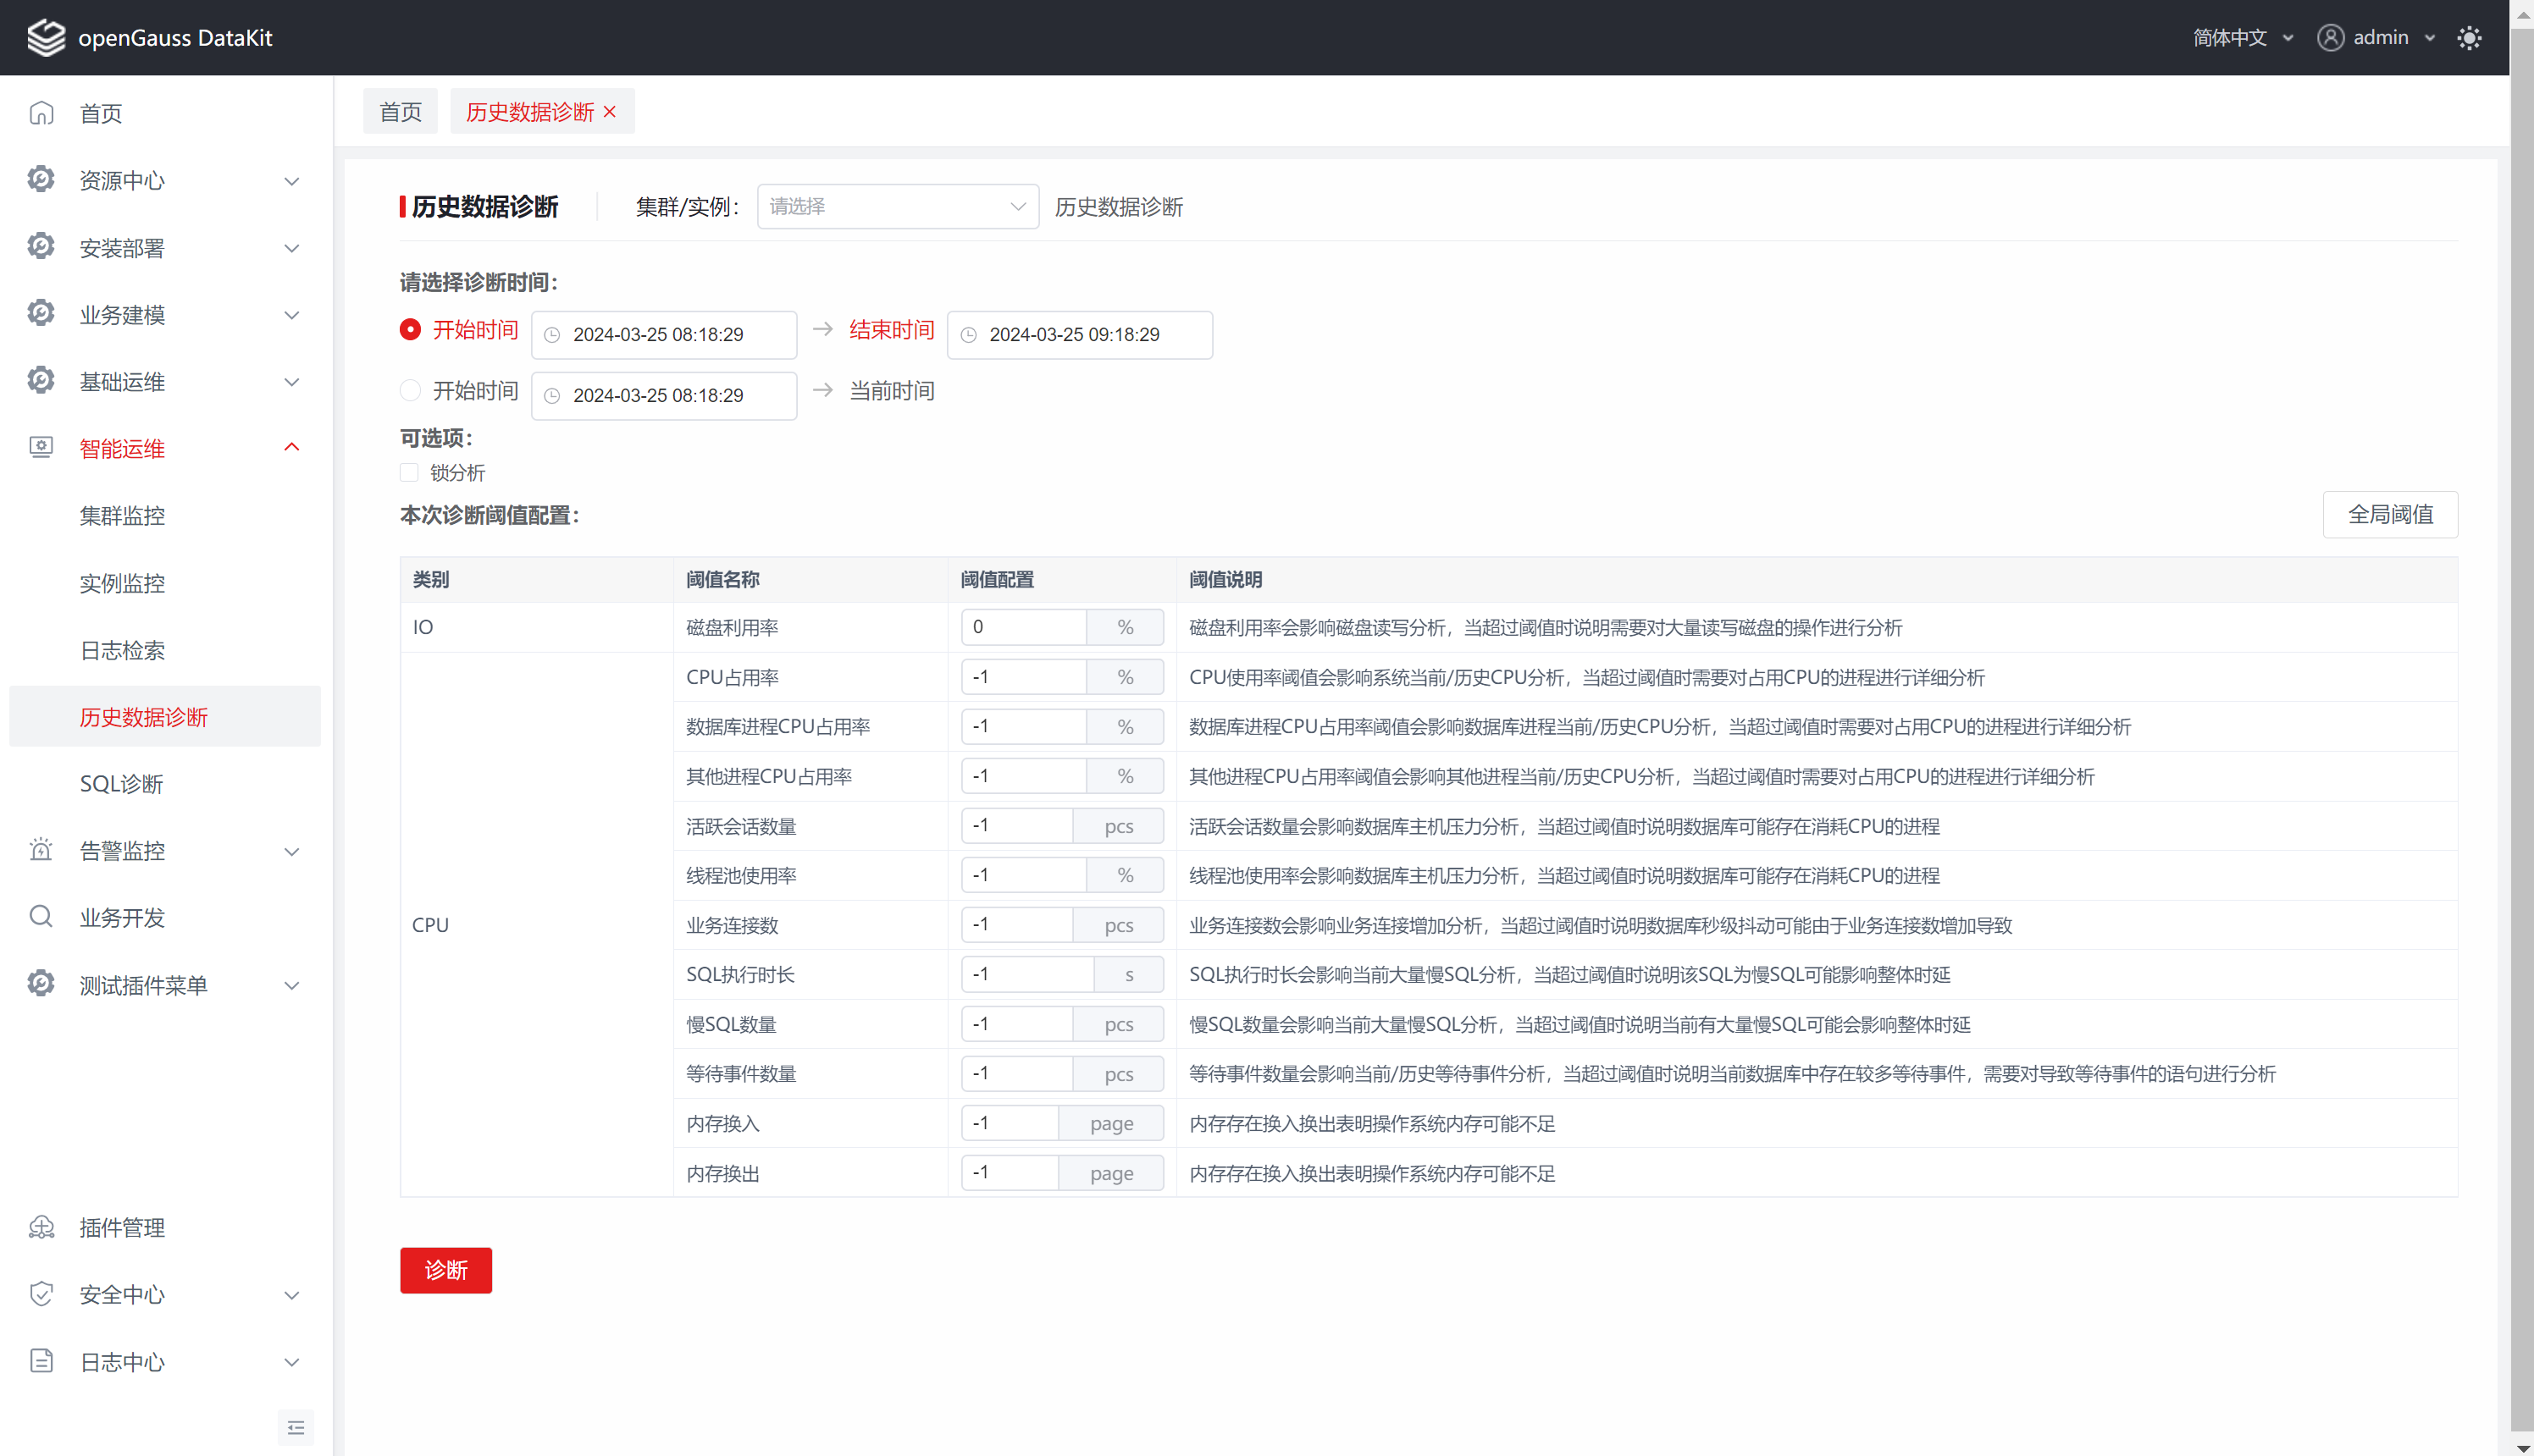This screenshot has height=1456, width=2534.
Task: Select the 开始时间 to 当前时间 radio option
Action: tap(410, 391)
